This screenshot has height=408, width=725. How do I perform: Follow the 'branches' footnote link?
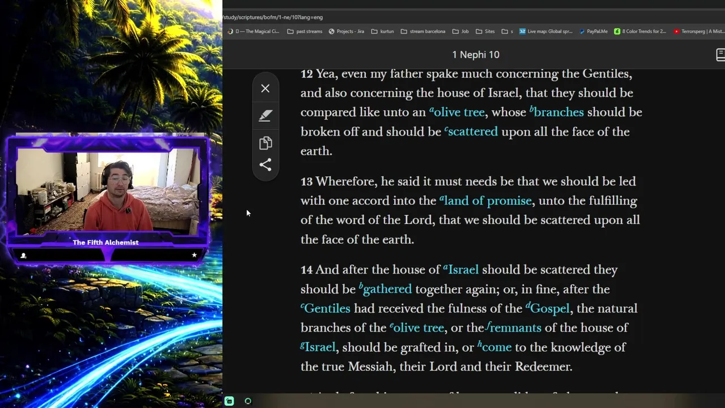pos(556,112)
